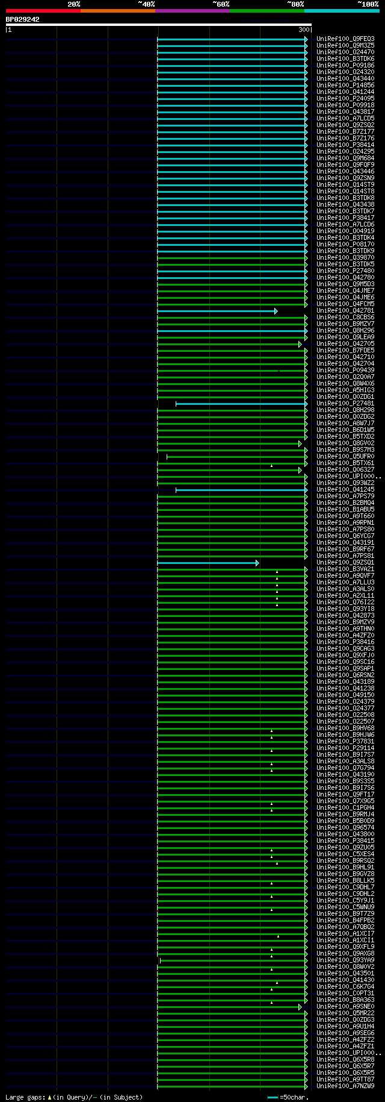Select hit label UniRef100_C8CBS6
The width and height of the screenshot is (385, 1102).
[345, 318]
